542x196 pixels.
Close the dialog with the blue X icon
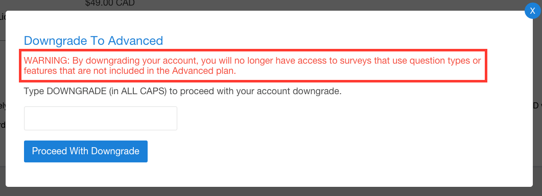pyautogui.click(x=533, y=11)
